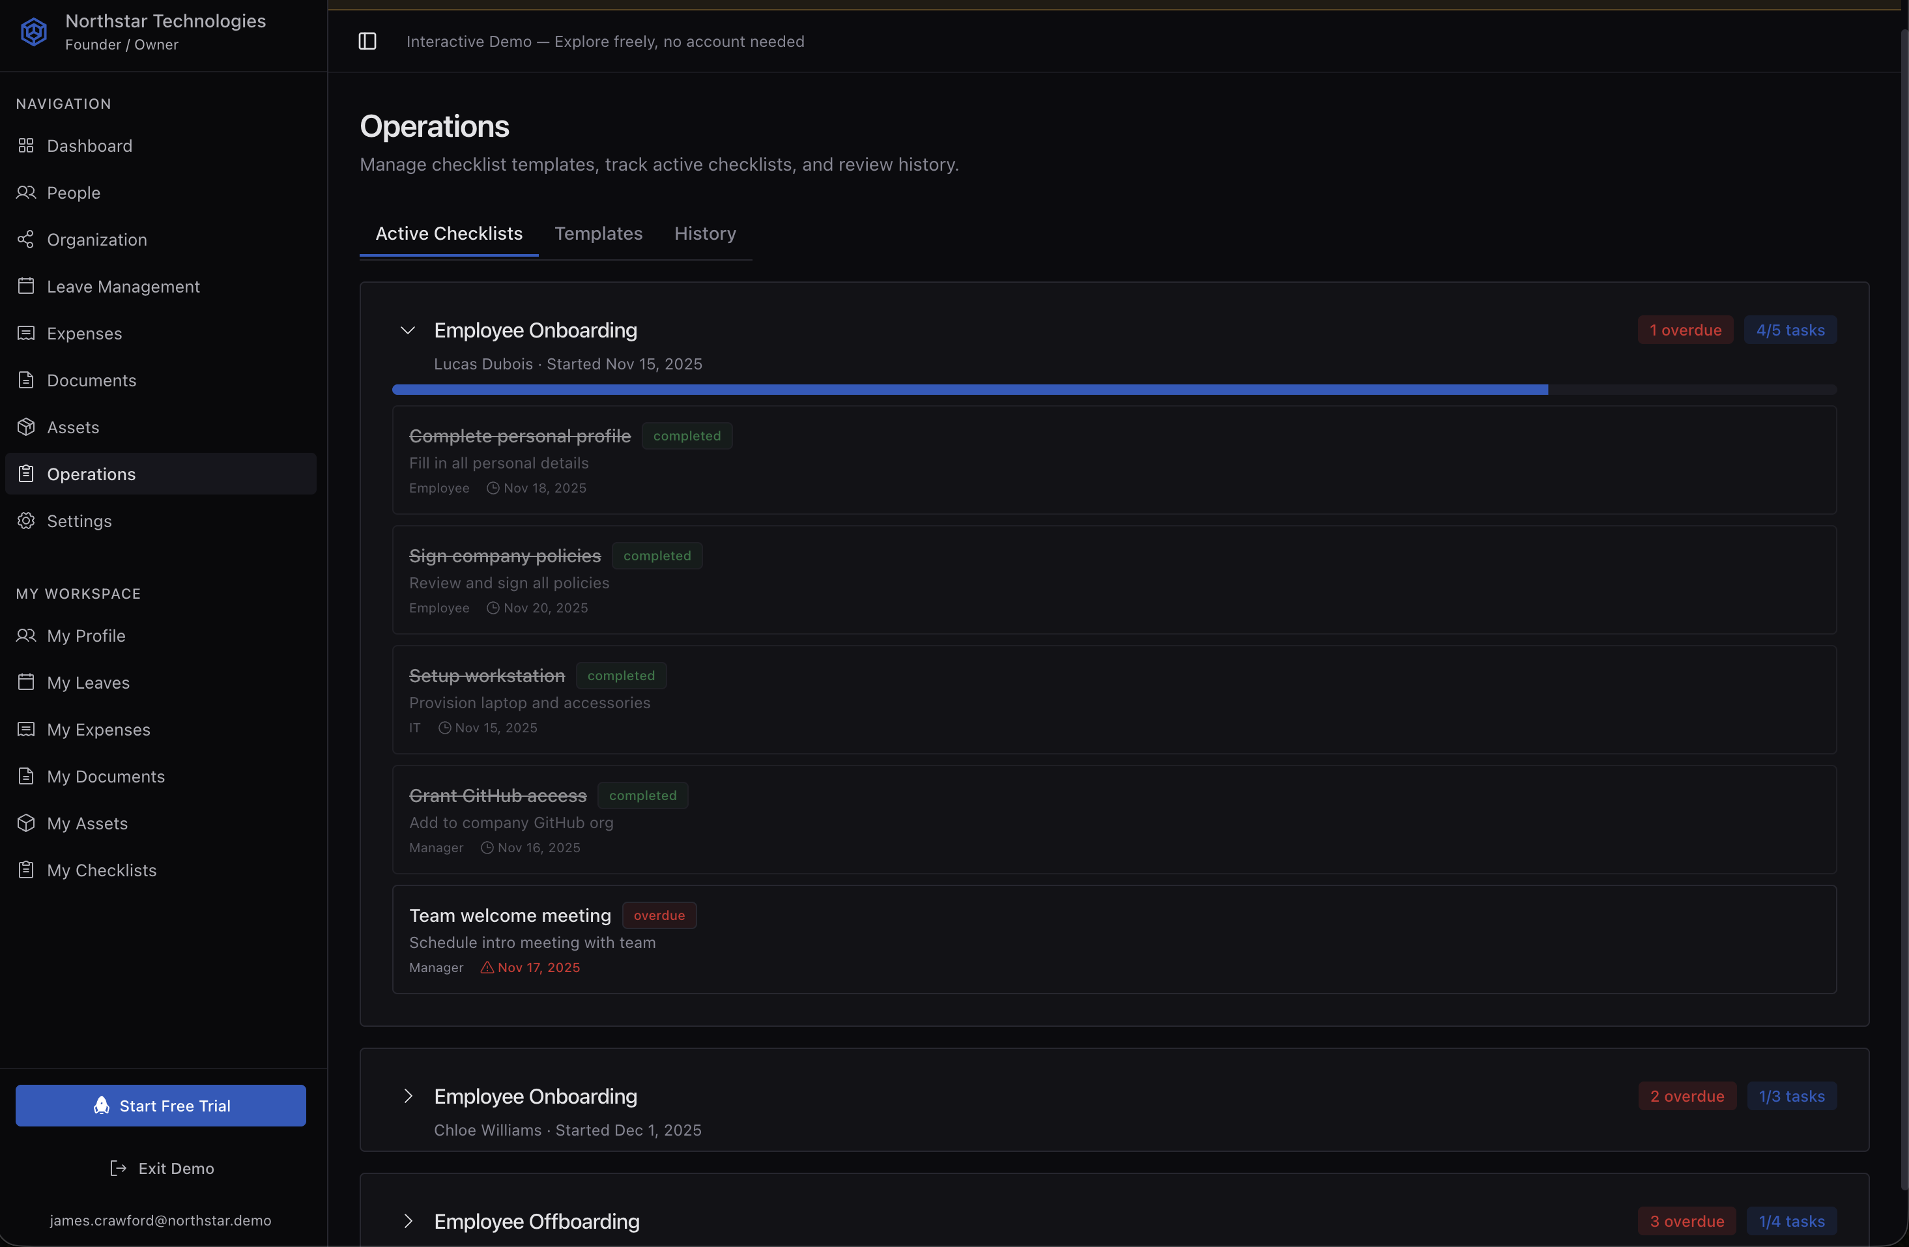
Task: Expand Chloe Williams onboarding checklist
Action: point(407,1096)
